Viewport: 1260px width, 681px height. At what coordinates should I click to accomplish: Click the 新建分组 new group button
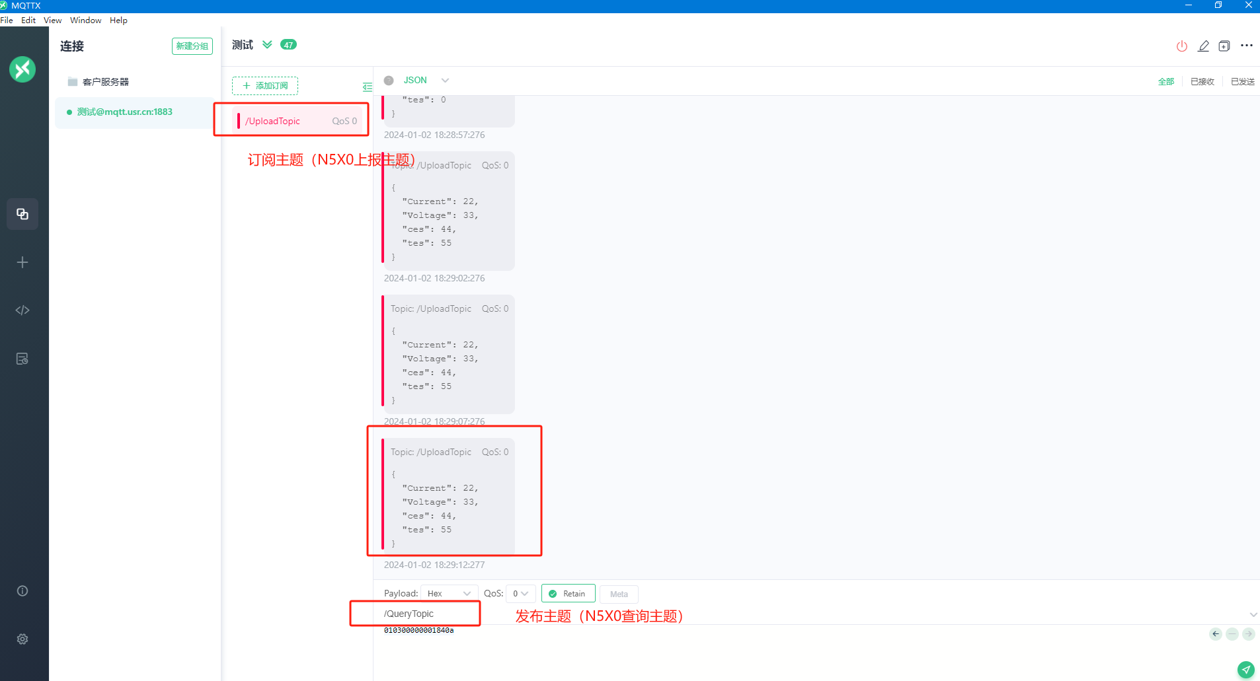pos(192,46)
